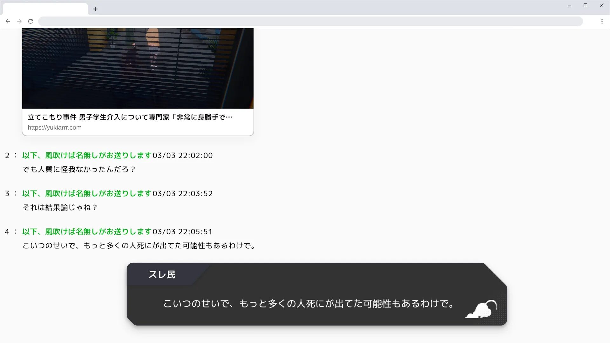Minimize the browser window
This screenshot has width=610, height=343.
tap(569, 5)
